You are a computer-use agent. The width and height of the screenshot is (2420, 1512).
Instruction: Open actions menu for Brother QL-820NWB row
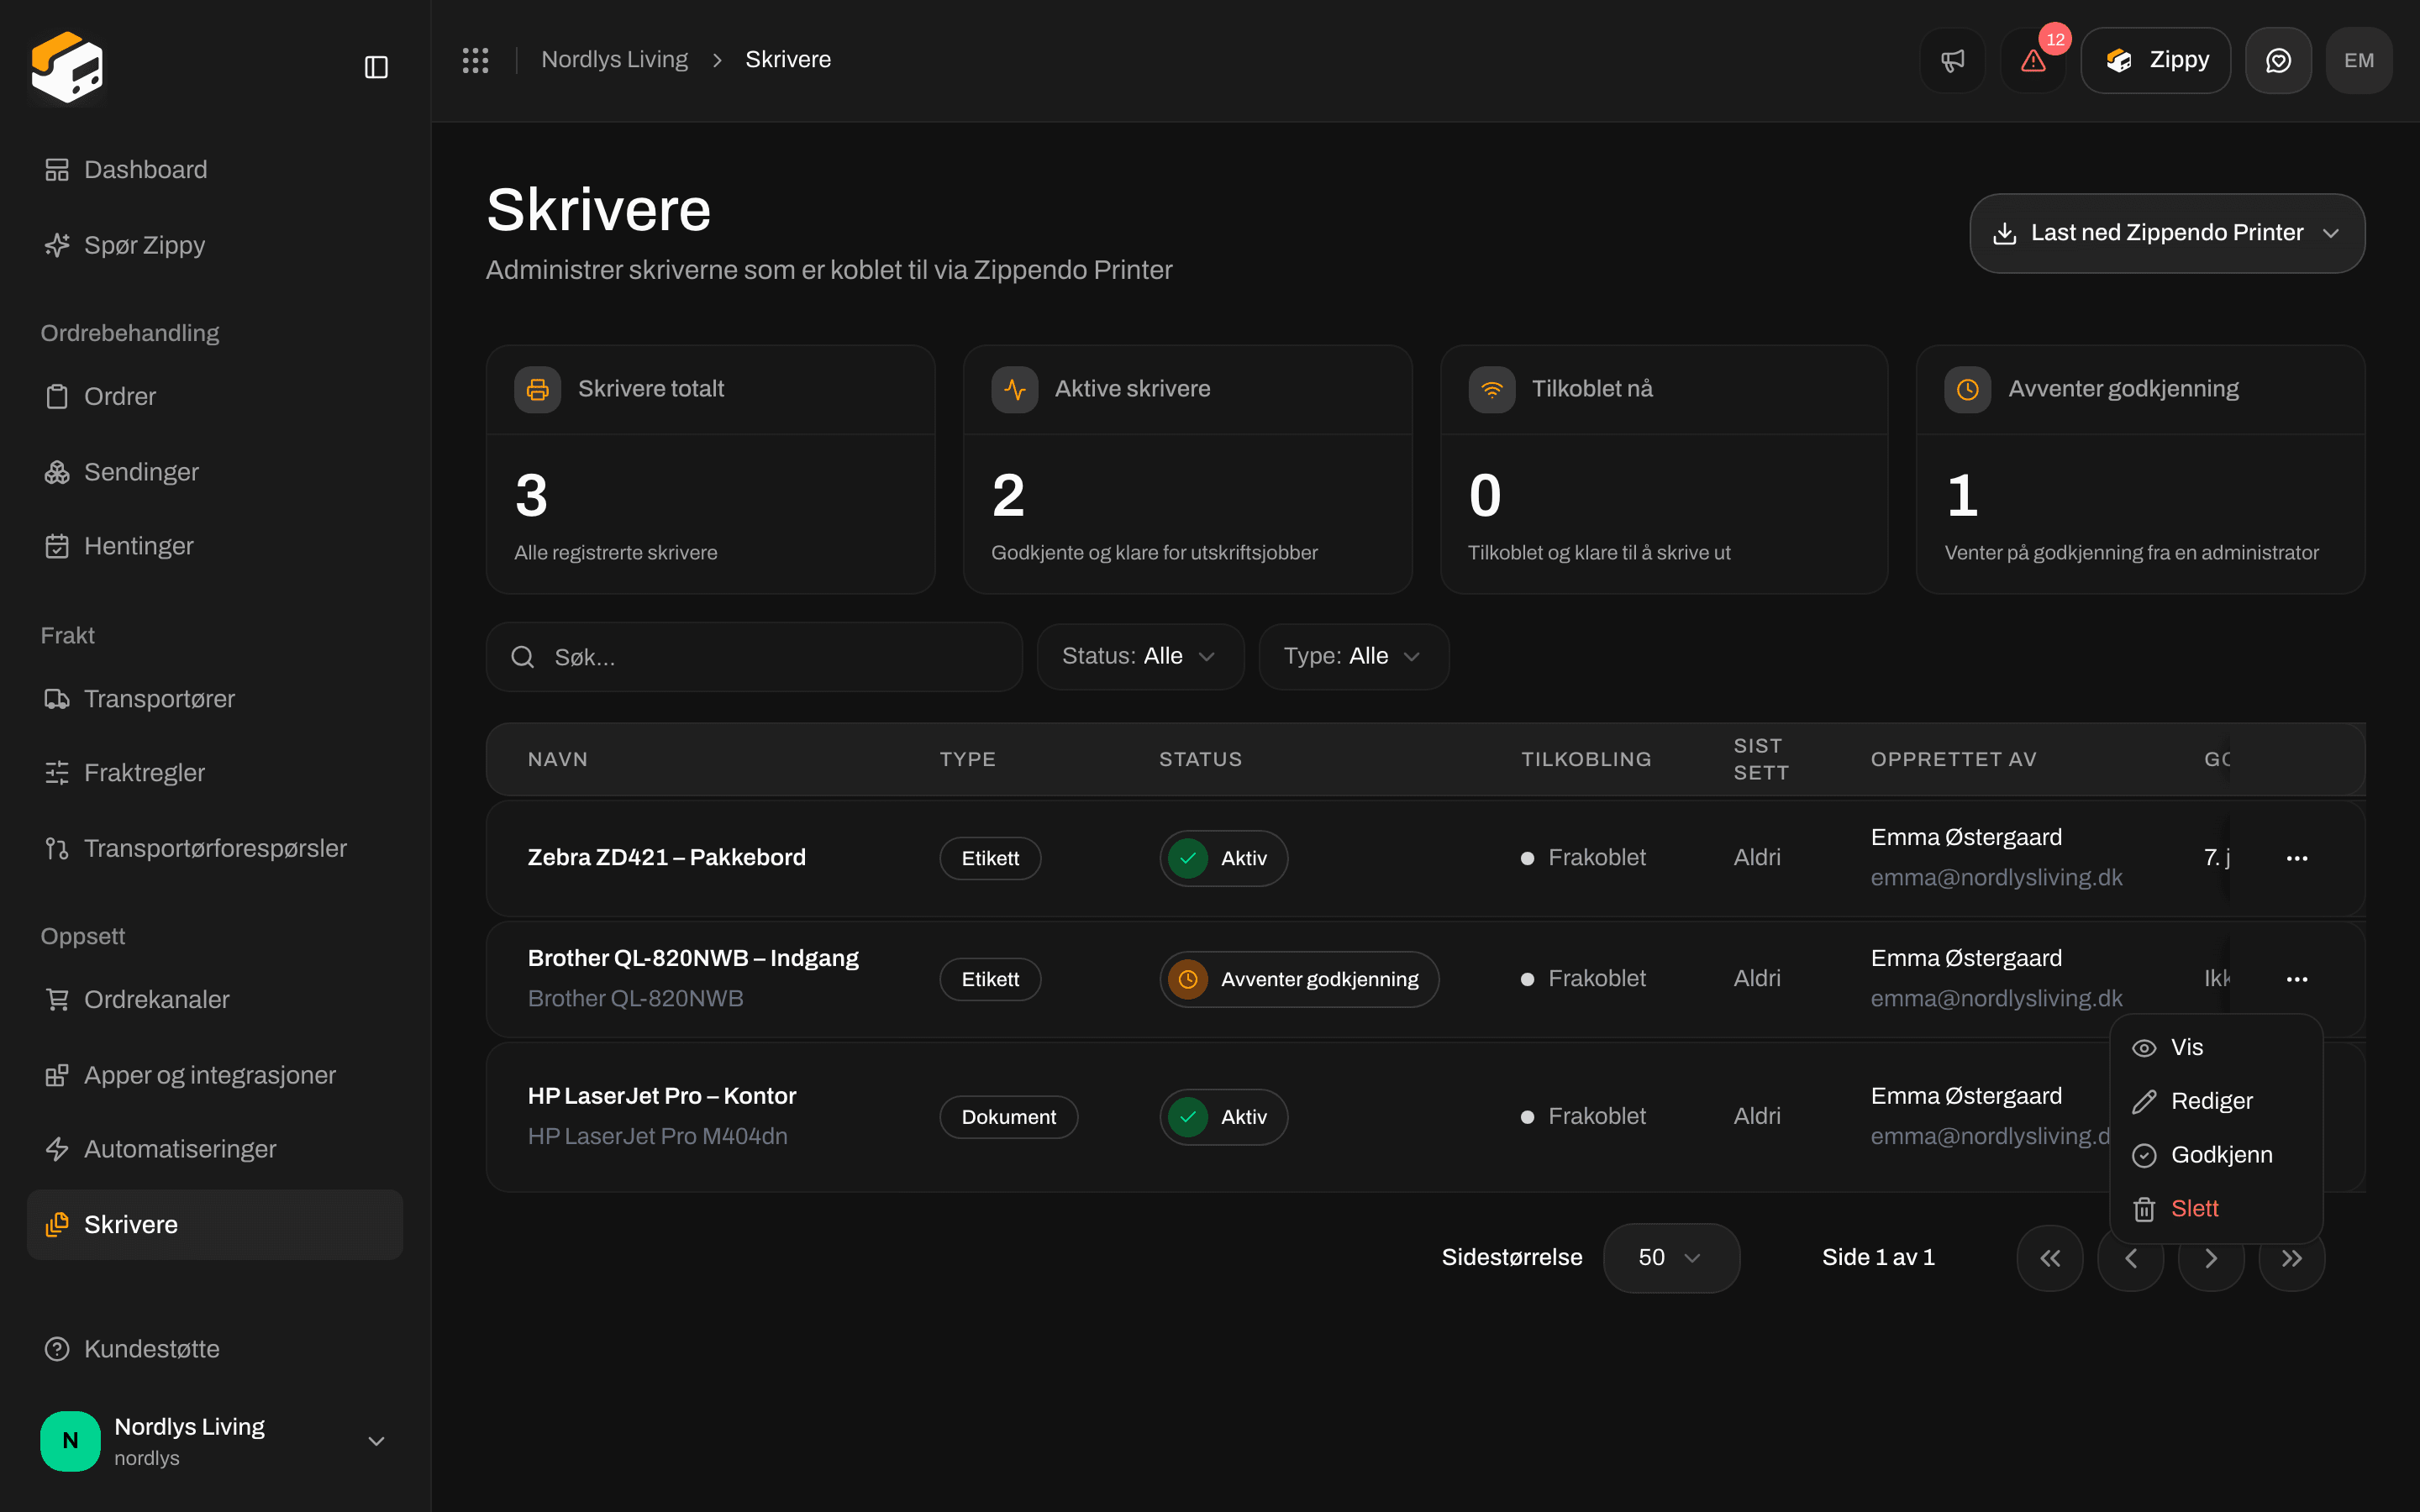coord(2297,979)
